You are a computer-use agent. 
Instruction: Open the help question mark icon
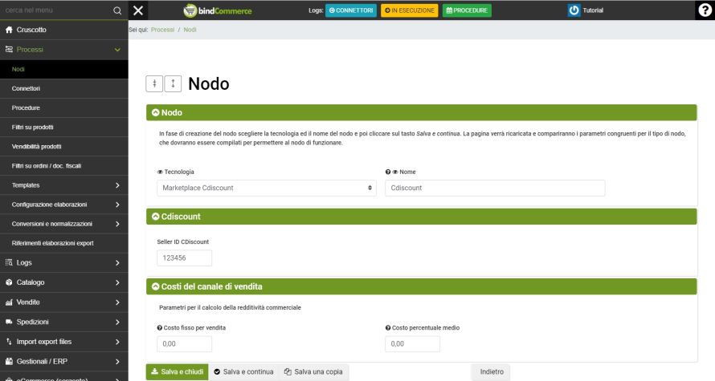coord(703,10)
